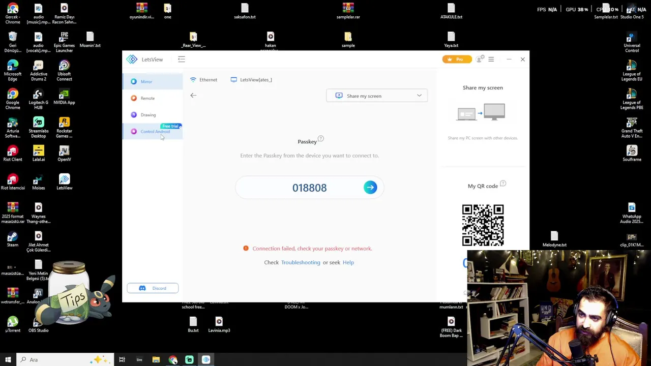Click the orange Pro upgrade button
The width and height of the screenshot is (651, 366).
pyautogui.click(x=457, y=59)
